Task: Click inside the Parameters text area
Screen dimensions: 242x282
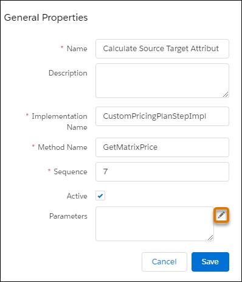Action: 154,224
